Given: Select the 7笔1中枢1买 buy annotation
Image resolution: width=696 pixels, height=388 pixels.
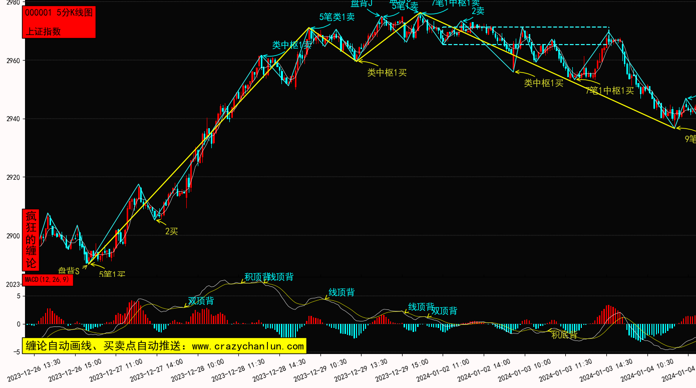Looking at the screenshot, I should pyautogui.click(x=609, y=91).
